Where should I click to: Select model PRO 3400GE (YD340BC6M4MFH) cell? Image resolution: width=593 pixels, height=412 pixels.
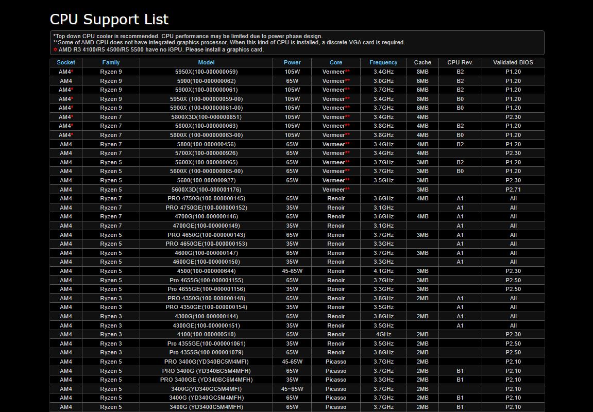coord(206,380)
